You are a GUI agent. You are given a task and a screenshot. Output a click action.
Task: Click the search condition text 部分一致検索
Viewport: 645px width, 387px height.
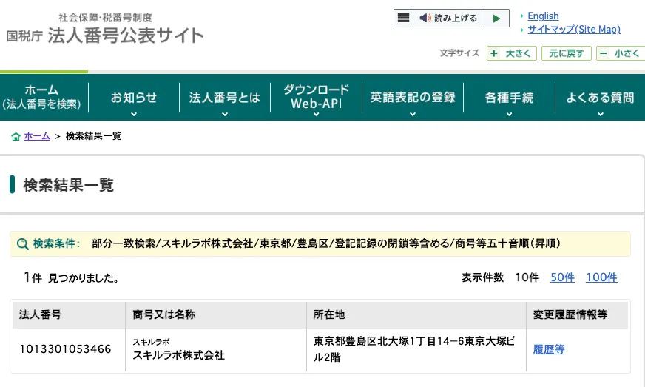pos(124,243)
